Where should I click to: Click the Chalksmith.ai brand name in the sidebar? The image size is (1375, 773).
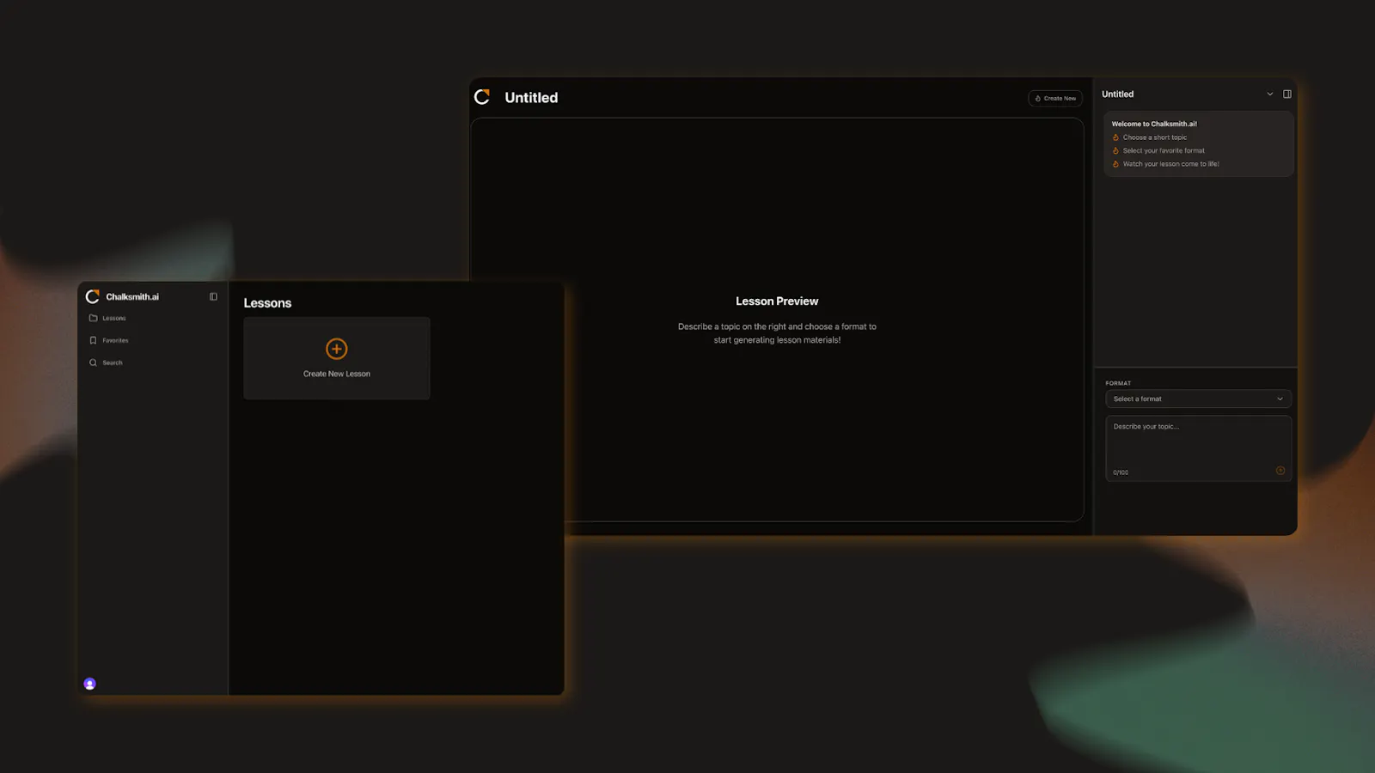[132, 297]
